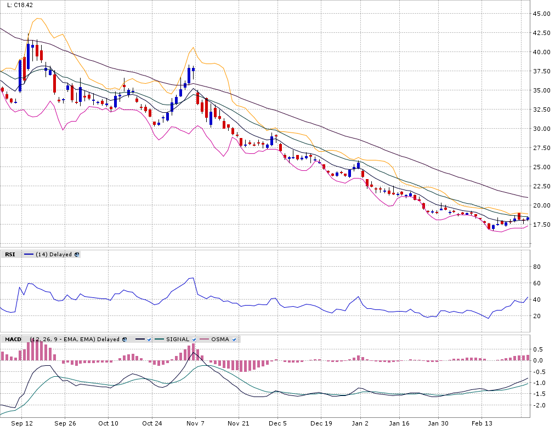Viewport: 555px width, 431px height.
Task: Toggle the SIGNAL line checkbox
Action: coord(194,340)
